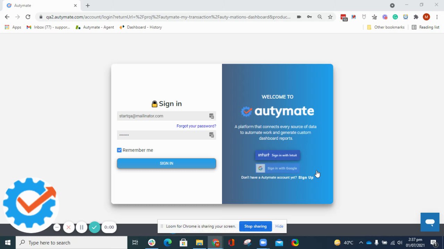Open saved passwords key icon
The width and height of the screenshot is (444, 249).
click(309, 17)
